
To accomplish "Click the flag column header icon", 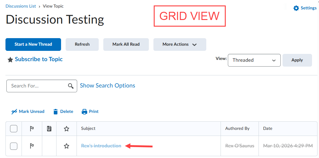I will point(32,129).
